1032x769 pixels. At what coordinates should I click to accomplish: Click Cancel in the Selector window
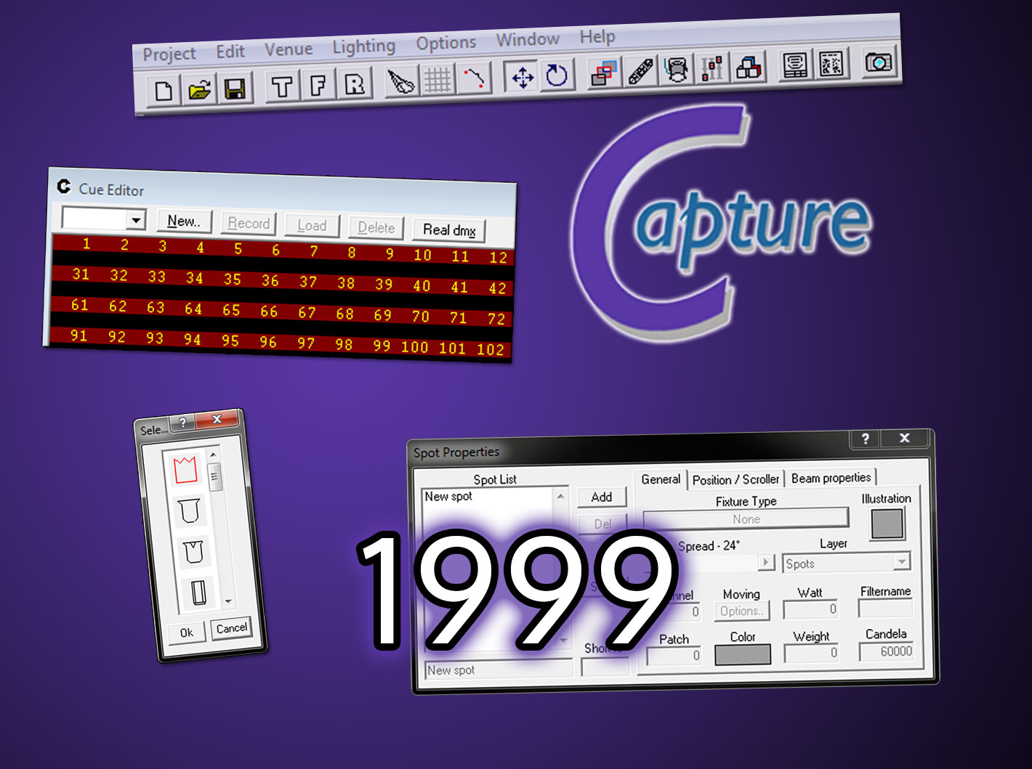tap(231, 628)
